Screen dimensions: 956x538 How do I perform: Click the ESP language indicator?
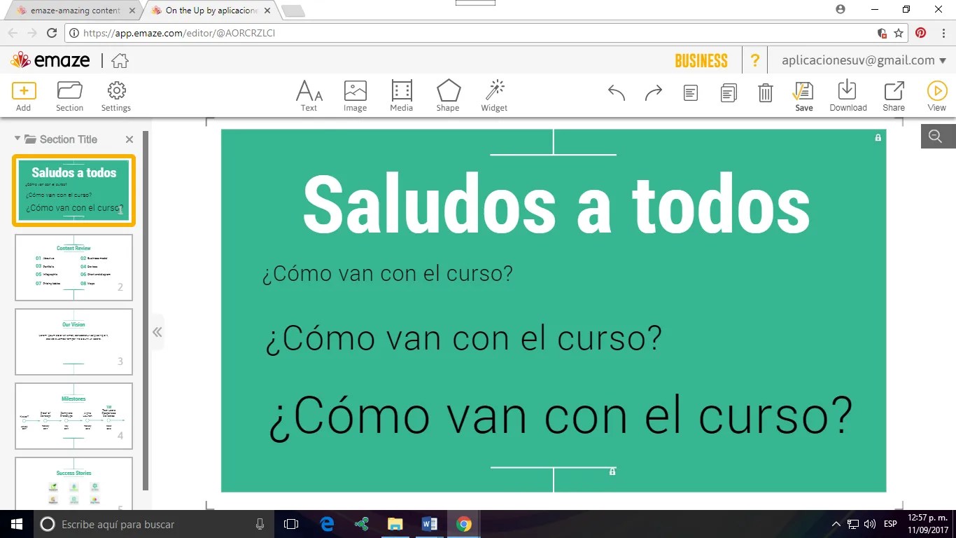coord(891,524)
